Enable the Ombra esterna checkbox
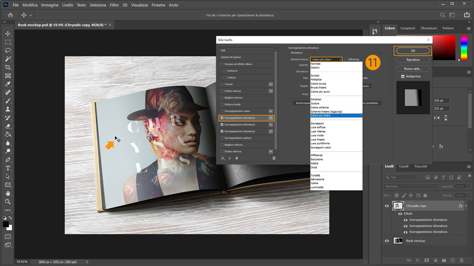Viewport: 474px width, 266px height. click(x=222, y=151)
